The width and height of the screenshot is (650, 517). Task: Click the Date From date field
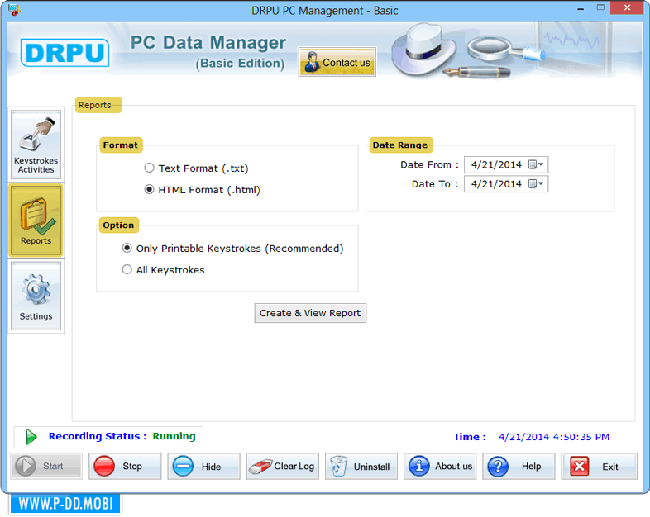pyautogui.click(x=496, y=165)
